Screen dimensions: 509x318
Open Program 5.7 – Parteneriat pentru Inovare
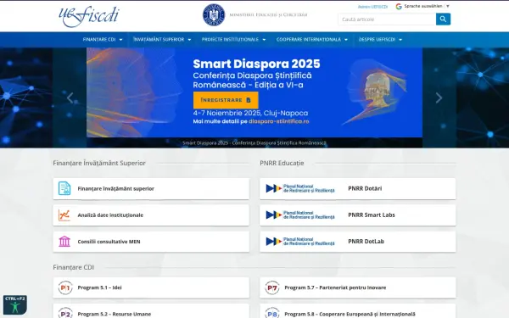pyautogui.click(x=358, y=287)
